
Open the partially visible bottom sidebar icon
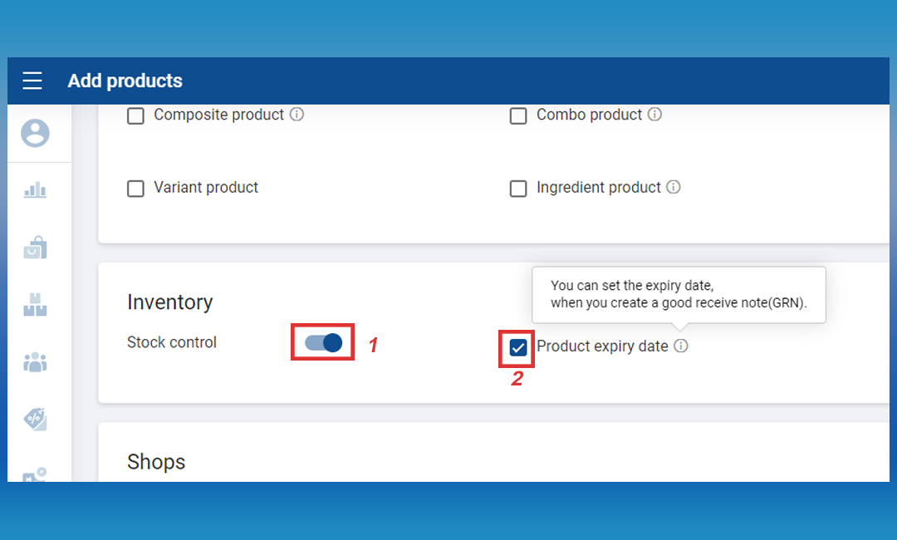pyautogui.click(x=36, y=475)
